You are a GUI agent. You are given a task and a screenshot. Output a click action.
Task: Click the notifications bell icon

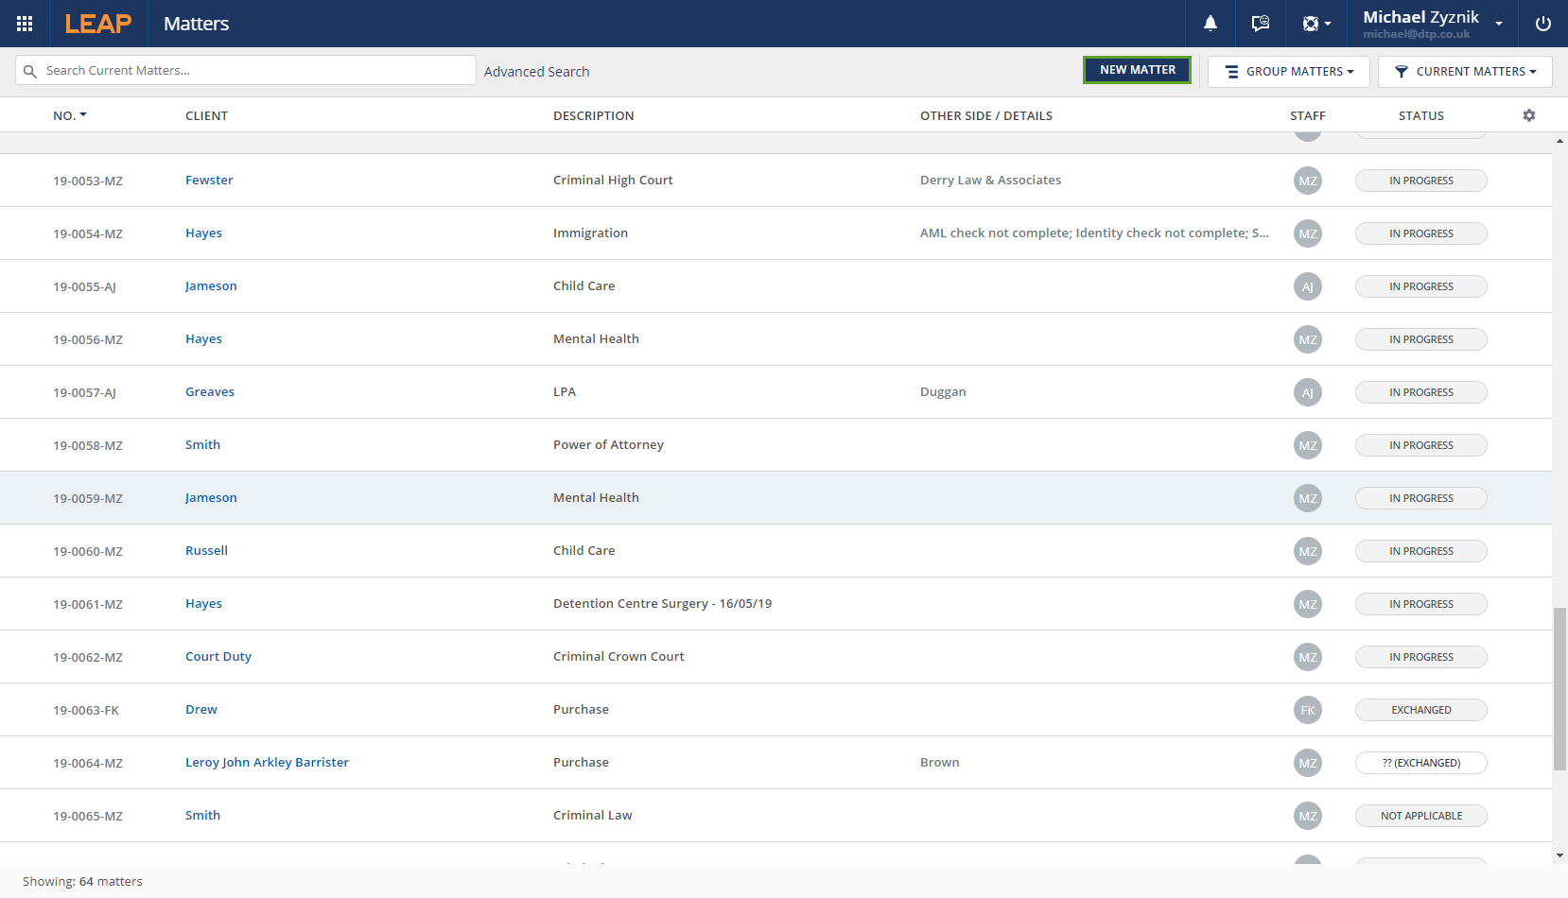pos(1210,24)
